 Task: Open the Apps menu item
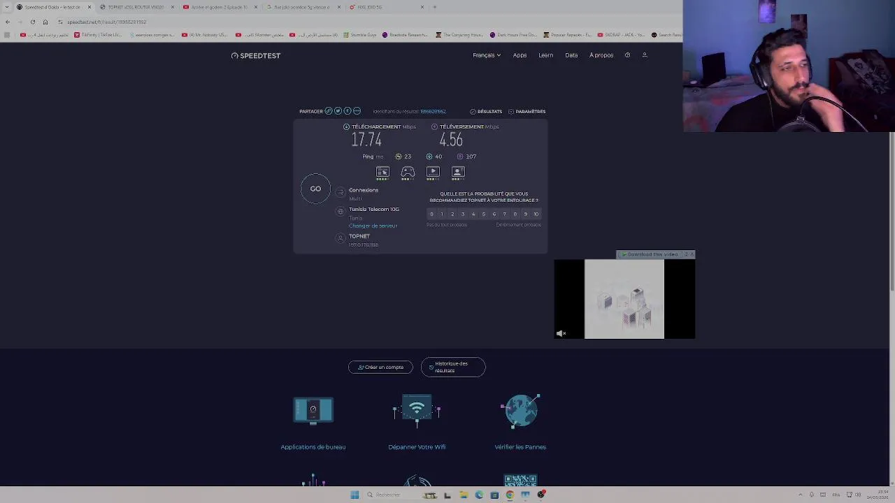(520, 55)
